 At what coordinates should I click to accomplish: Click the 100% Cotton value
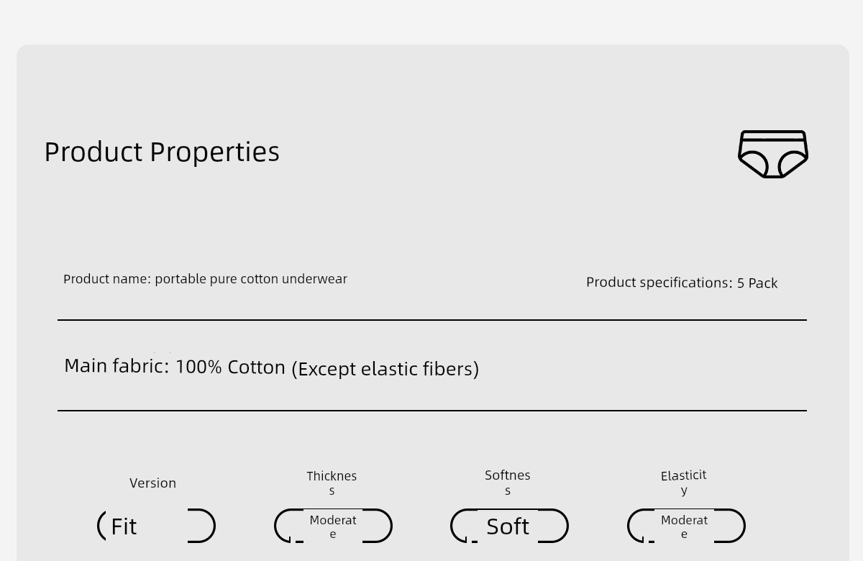click(x=231, y=367)
